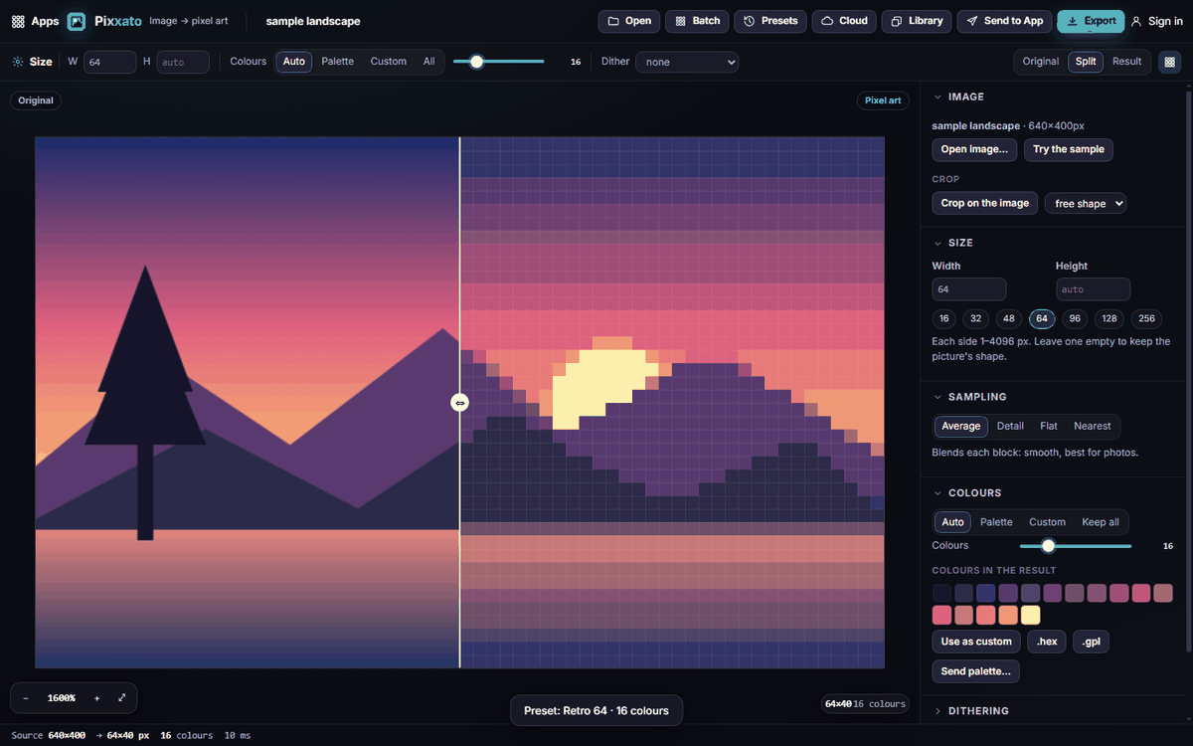Export palette as .hex

1047,642
